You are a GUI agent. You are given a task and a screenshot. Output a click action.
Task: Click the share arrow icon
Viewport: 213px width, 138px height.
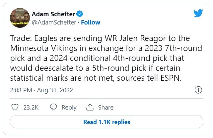pyautogui.click(x=90, y=107)
